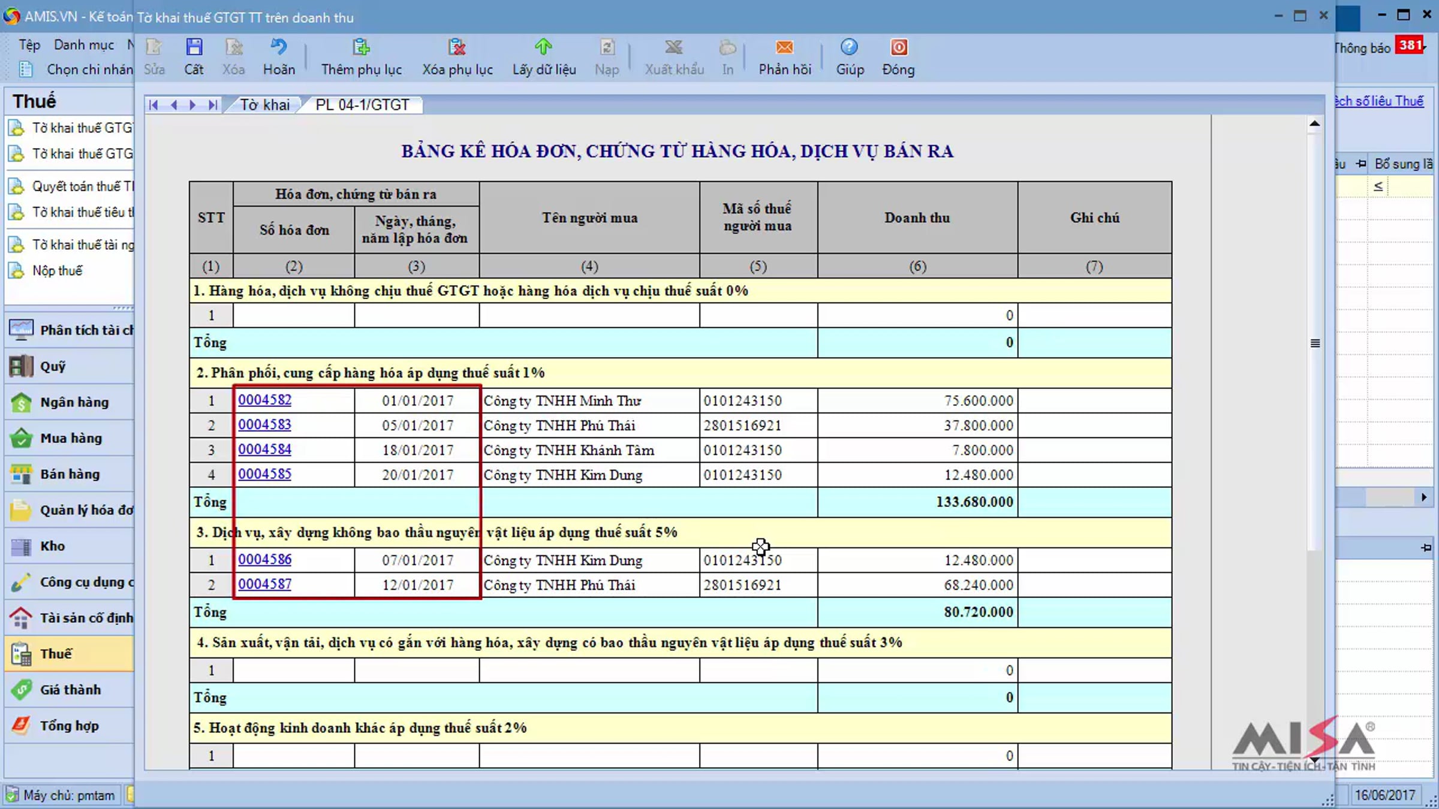Image resolution: width=1439 pixels, height=809 pixels.
Task: Open the Tổng hợp sidebar module
Action: [x=70, y=726]
